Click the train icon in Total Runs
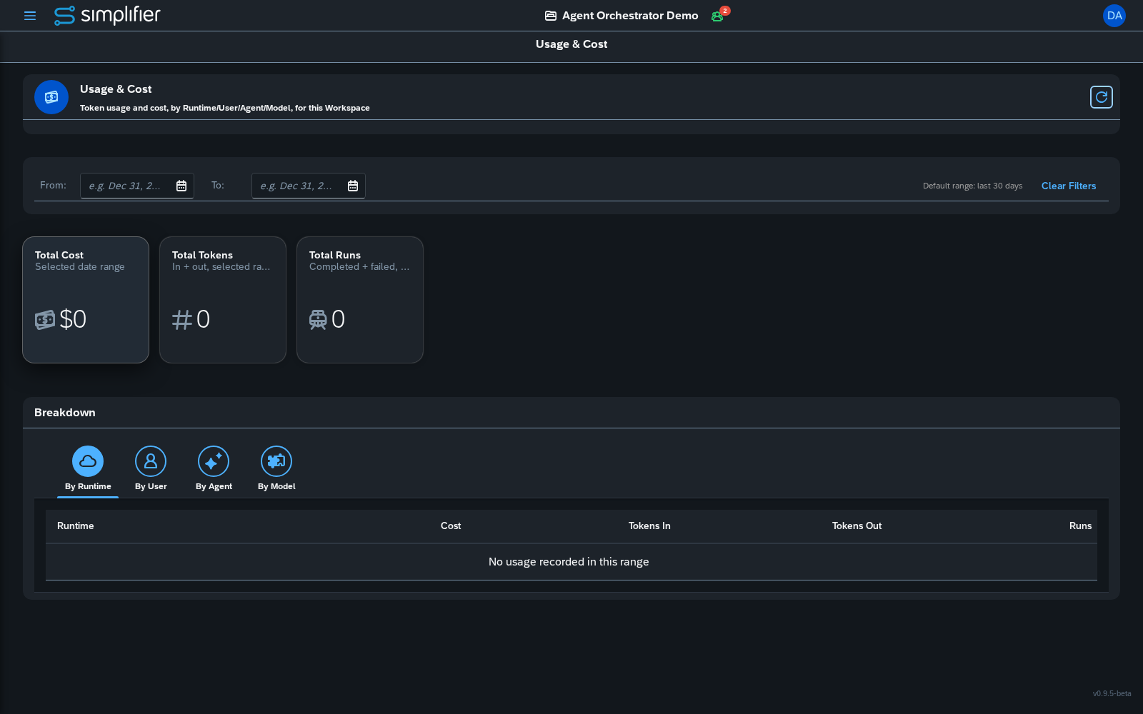1143x714 pixels. pos(318,319)
